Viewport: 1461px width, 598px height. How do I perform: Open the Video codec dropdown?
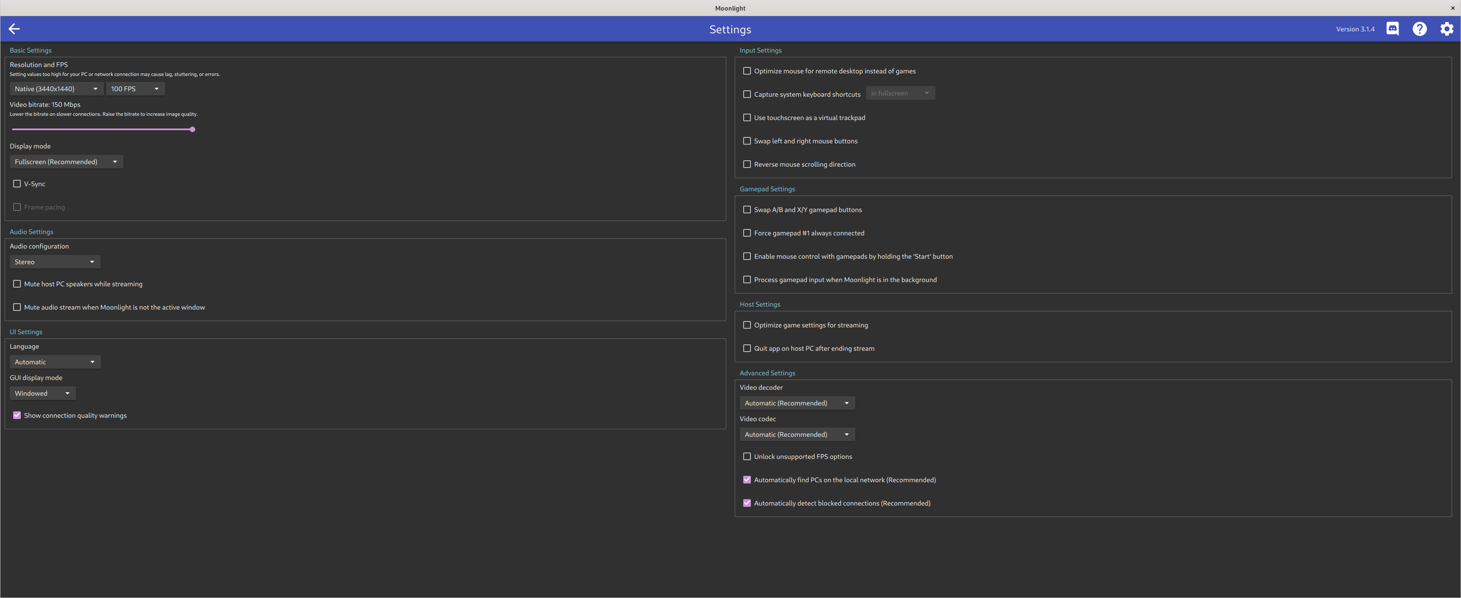tap(797, 434)
